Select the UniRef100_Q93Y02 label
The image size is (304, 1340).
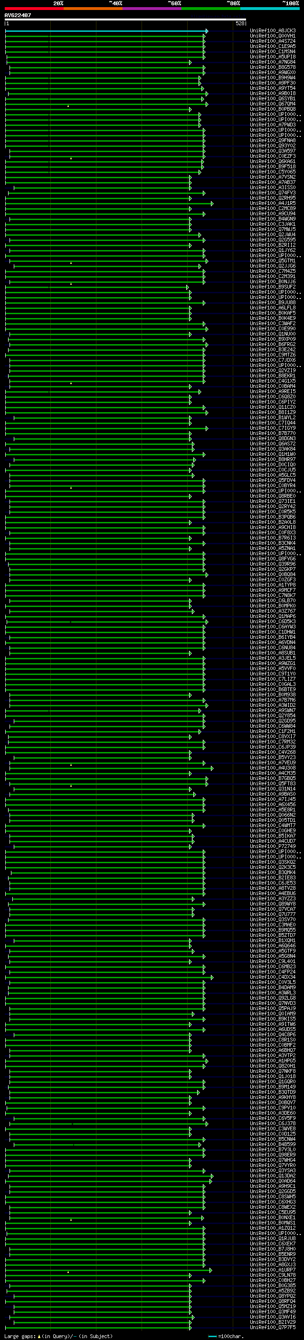pyautogui.click(x=273, y=145)
